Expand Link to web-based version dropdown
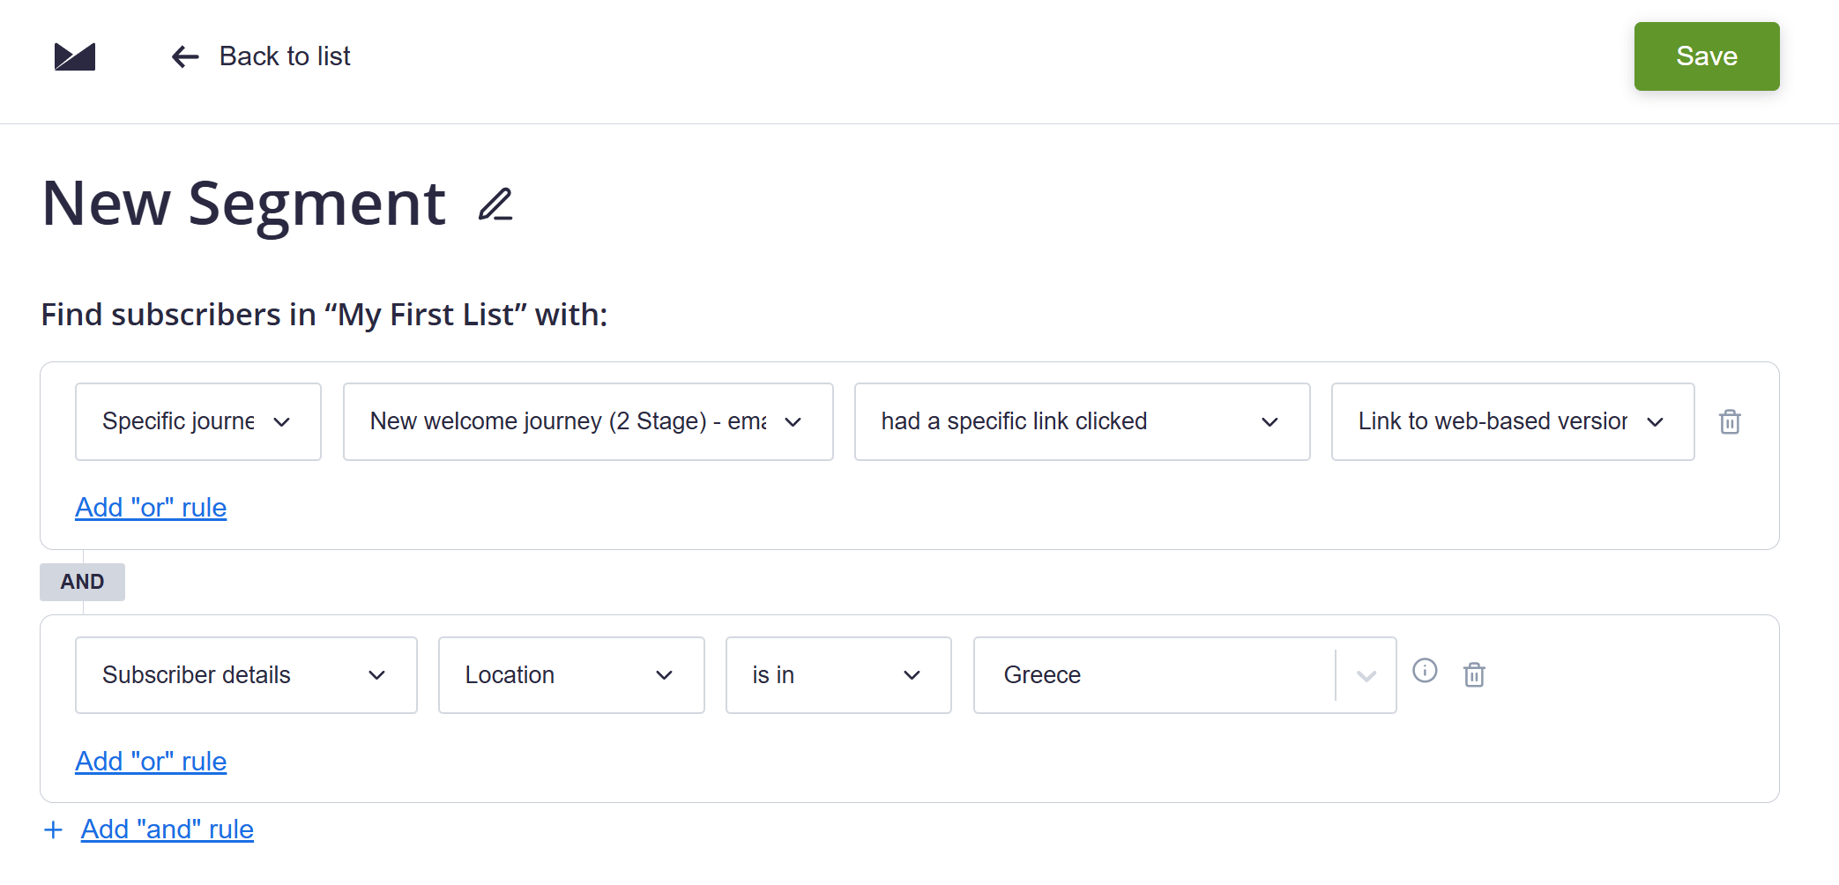Screen dimensions: 1839x885 click(1512, 421)
